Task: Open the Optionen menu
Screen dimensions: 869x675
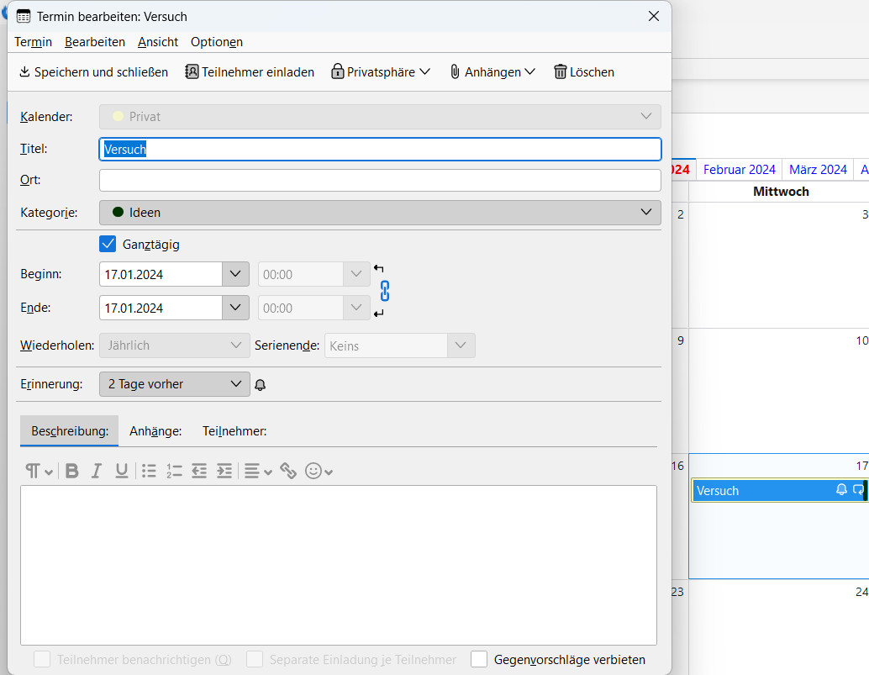Action: click(x=216, y=42)
